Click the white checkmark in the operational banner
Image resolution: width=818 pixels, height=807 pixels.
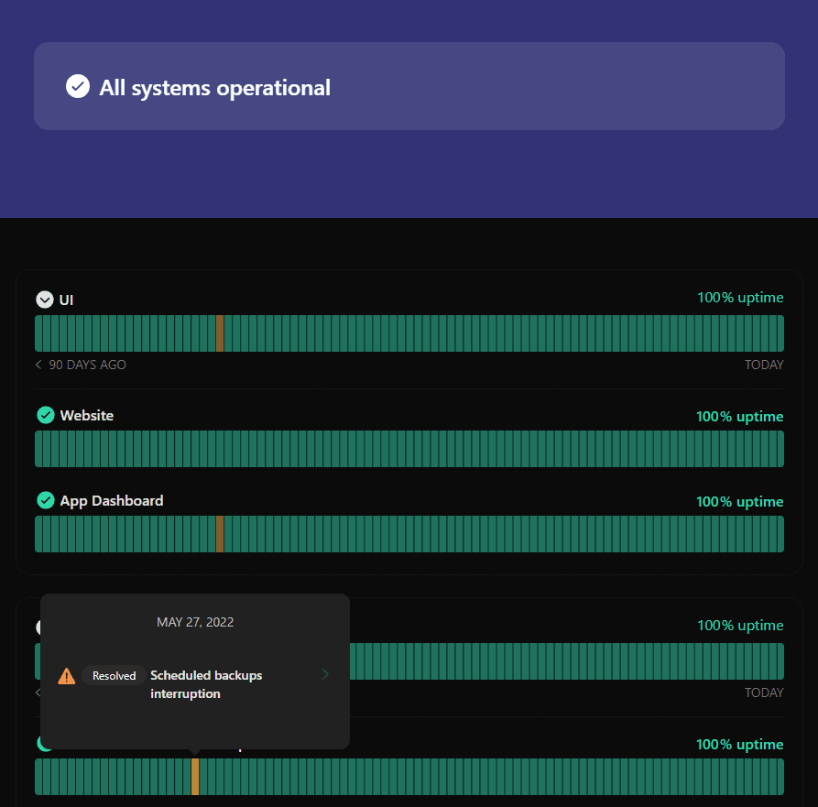click(x=78, y=86)
